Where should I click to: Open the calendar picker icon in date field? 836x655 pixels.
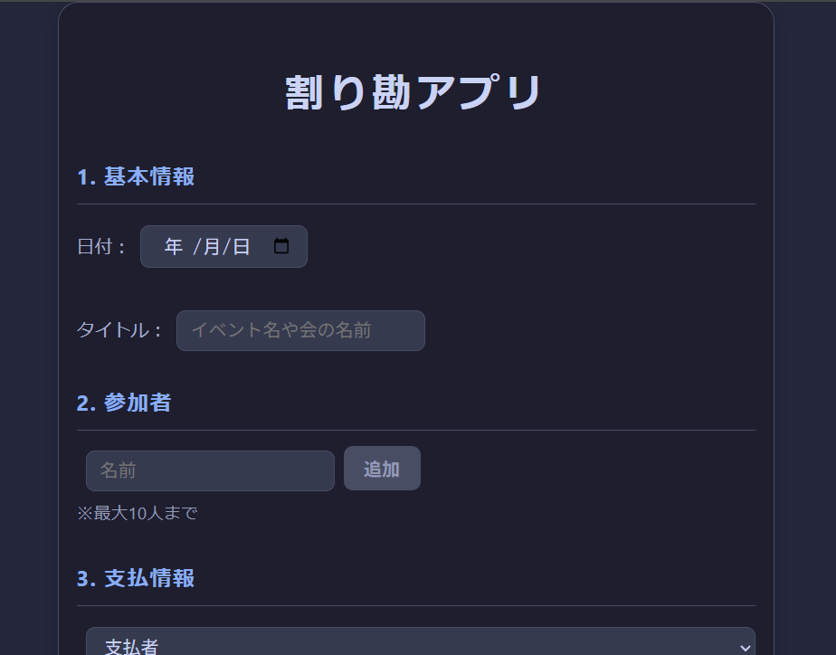(x=281, y=246)
